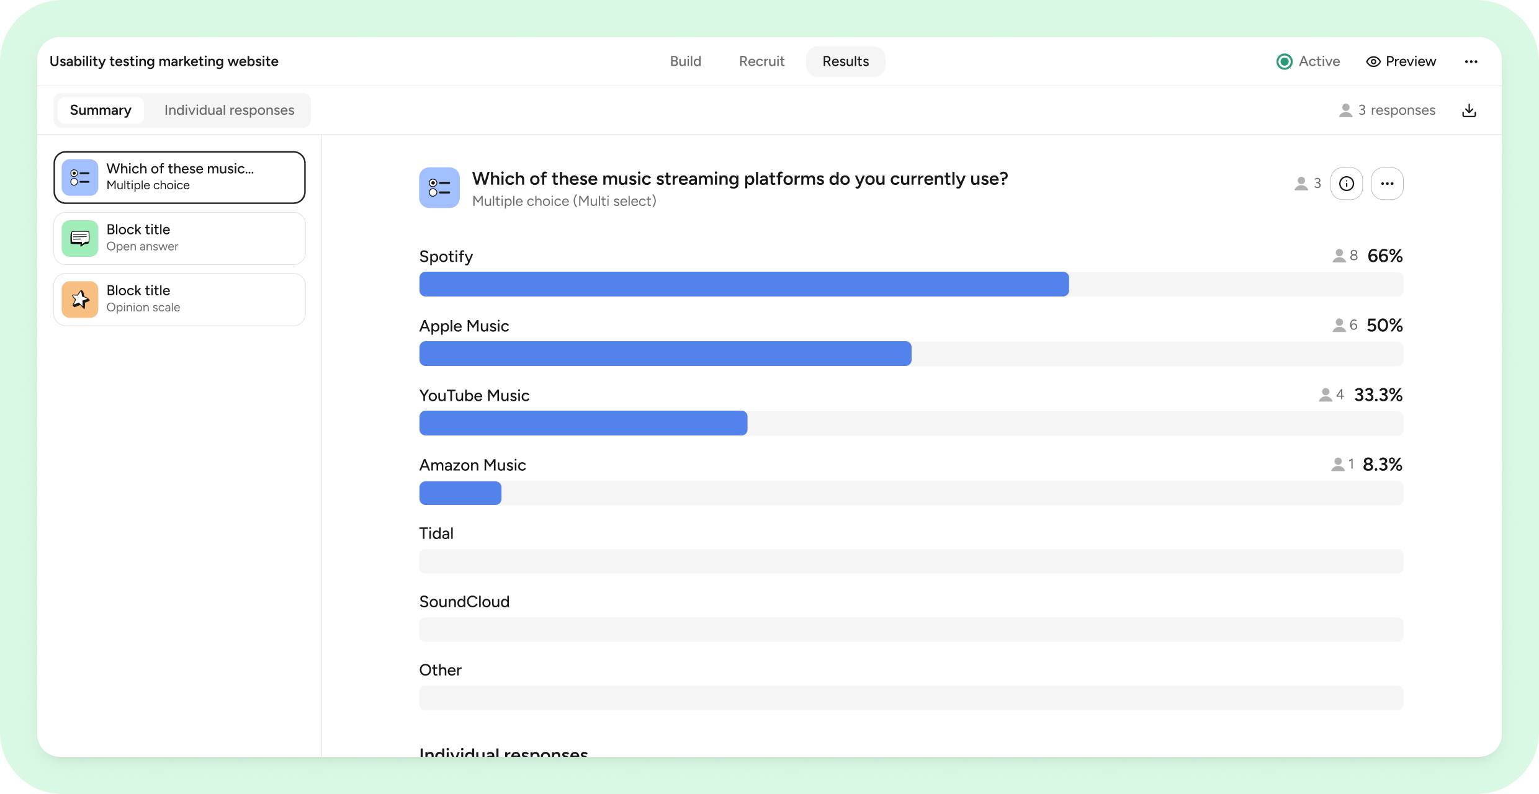Viewport: 1539px width, 794px height.
Task: Switch to the Recruit tab
Action: (761, 61)
